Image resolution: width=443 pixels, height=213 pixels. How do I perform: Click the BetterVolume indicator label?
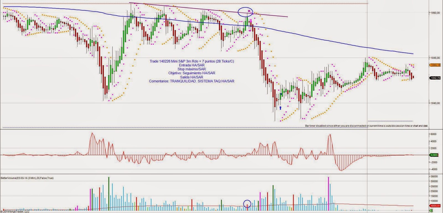point(27,178)
